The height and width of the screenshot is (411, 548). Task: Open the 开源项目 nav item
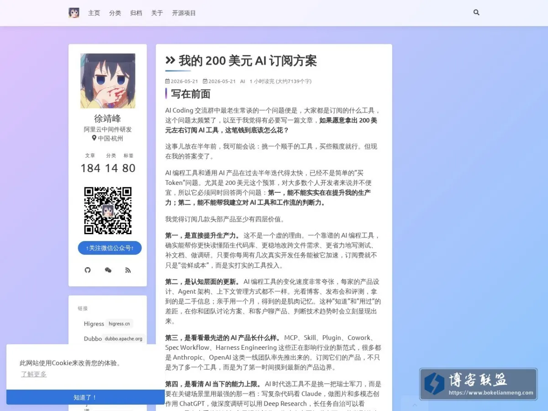184,13
